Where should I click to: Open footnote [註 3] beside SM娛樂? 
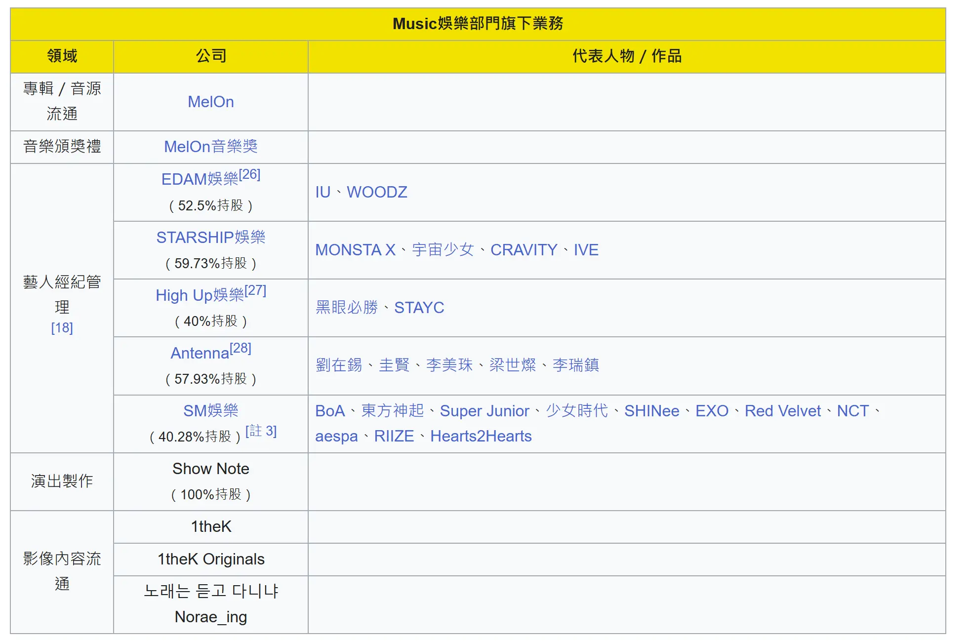click(x=261, y=431)
